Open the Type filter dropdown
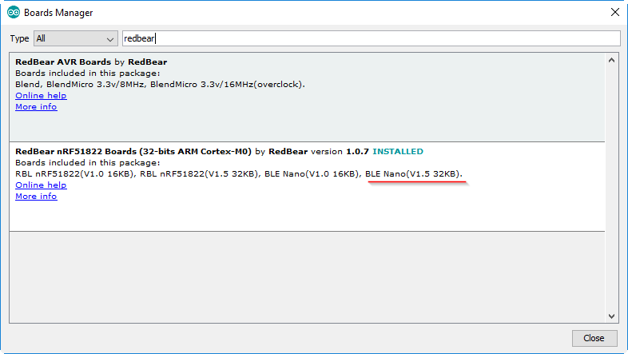Screen dimensions: 628x354 pos(76,38)
